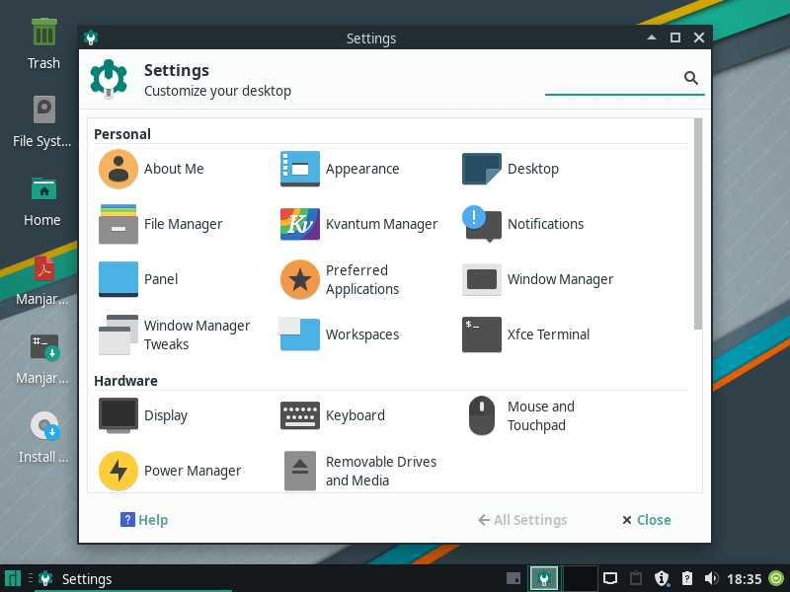Open Appearance settings icon

(x=300, y=169)
